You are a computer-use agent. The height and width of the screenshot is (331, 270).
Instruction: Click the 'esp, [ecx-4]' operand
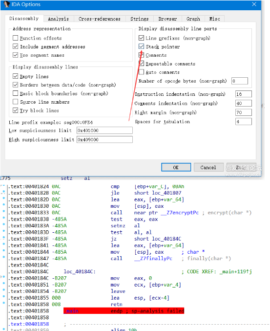pos(151,298)
